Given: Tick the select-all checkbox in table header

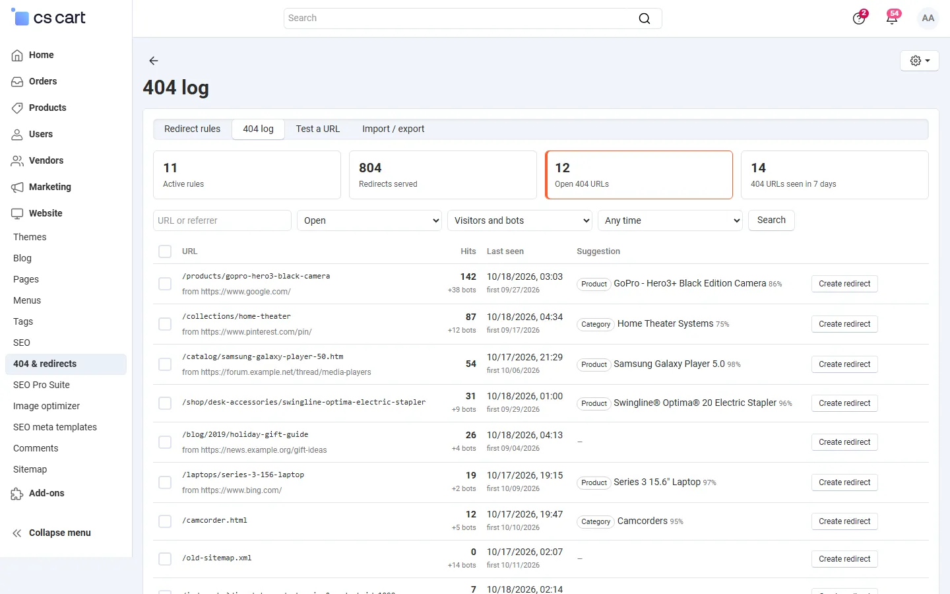Looking at the screenshot, I should 165,251.
